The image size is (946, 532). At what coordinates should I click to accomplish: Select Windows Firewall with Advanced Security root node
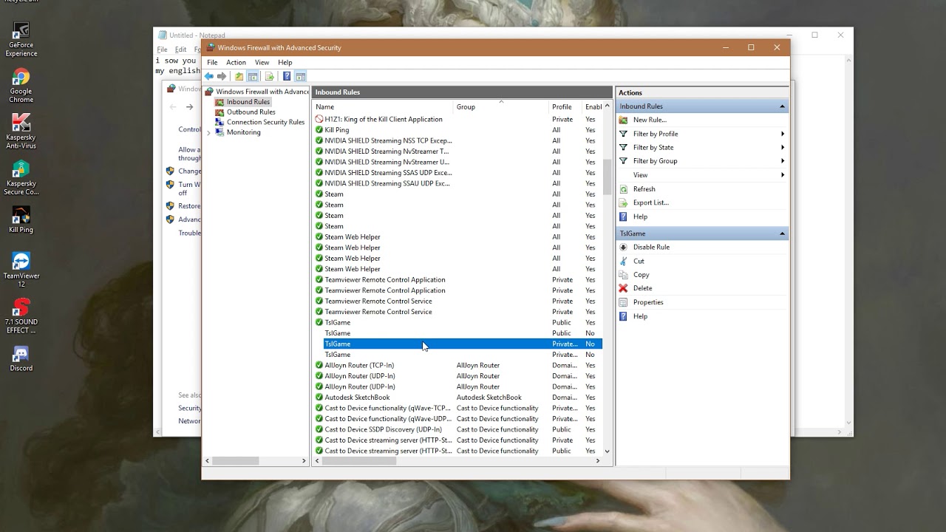[x=262, y=92]
